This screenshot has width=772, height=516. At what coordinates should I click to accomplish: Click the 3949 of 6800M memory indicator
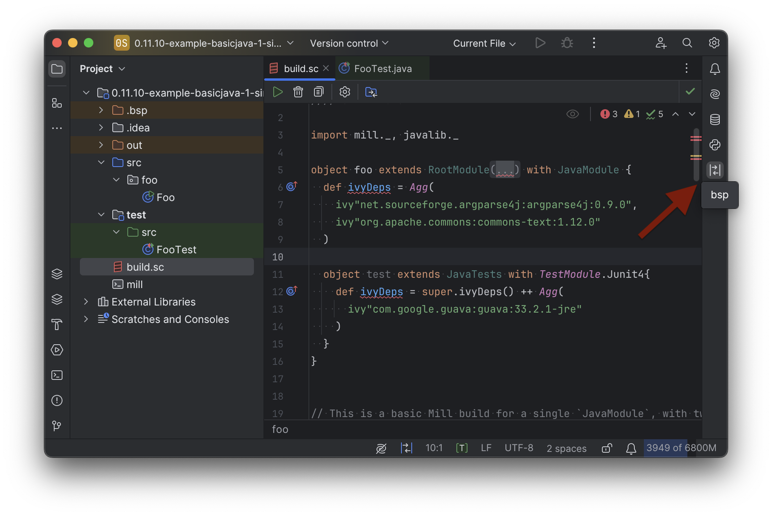click(681, 448)
